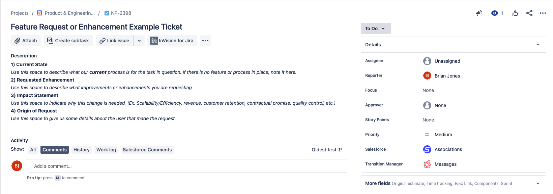Screen dimensions: 553x194
Task: Expand the More fields section
Action: [x=538, y=183]
